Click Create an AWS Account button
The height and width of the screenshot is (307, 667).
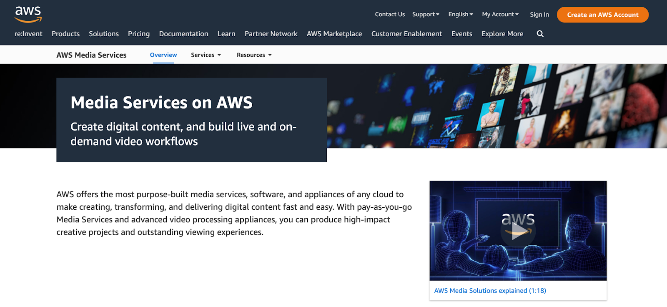(603, 15)
